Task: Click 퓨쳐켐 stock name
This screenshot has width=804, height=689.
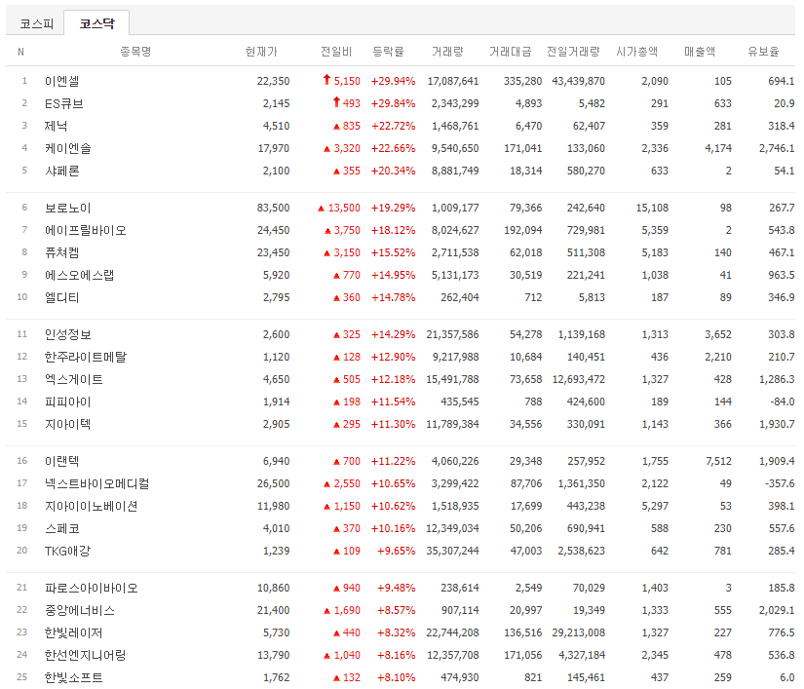Action: point(62,252)
